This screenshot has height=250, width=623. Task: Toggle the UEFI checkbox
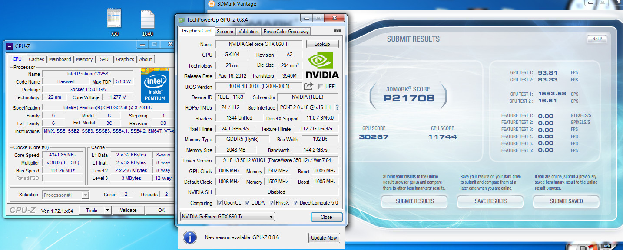tap(321, 87)
